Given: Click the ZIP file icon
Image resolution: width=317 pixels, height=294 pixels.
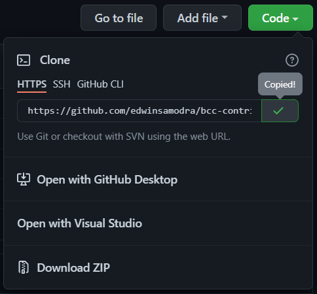Looking at the screenshot, I should [x=24, y=267].
